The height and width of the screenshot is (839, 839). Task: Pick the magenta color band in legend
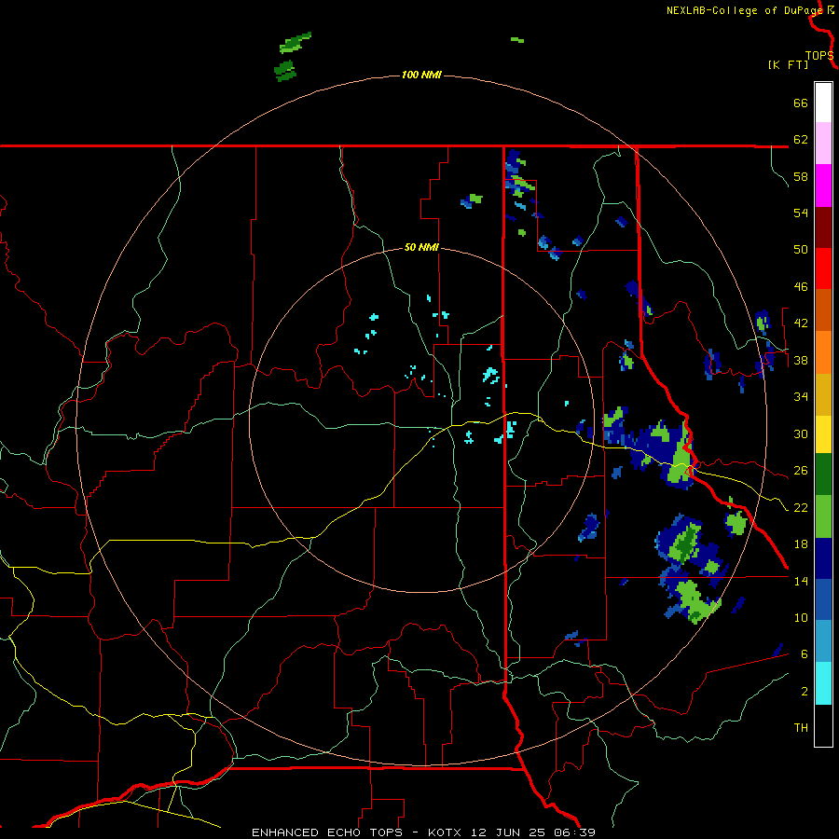[x=823, y=186]
